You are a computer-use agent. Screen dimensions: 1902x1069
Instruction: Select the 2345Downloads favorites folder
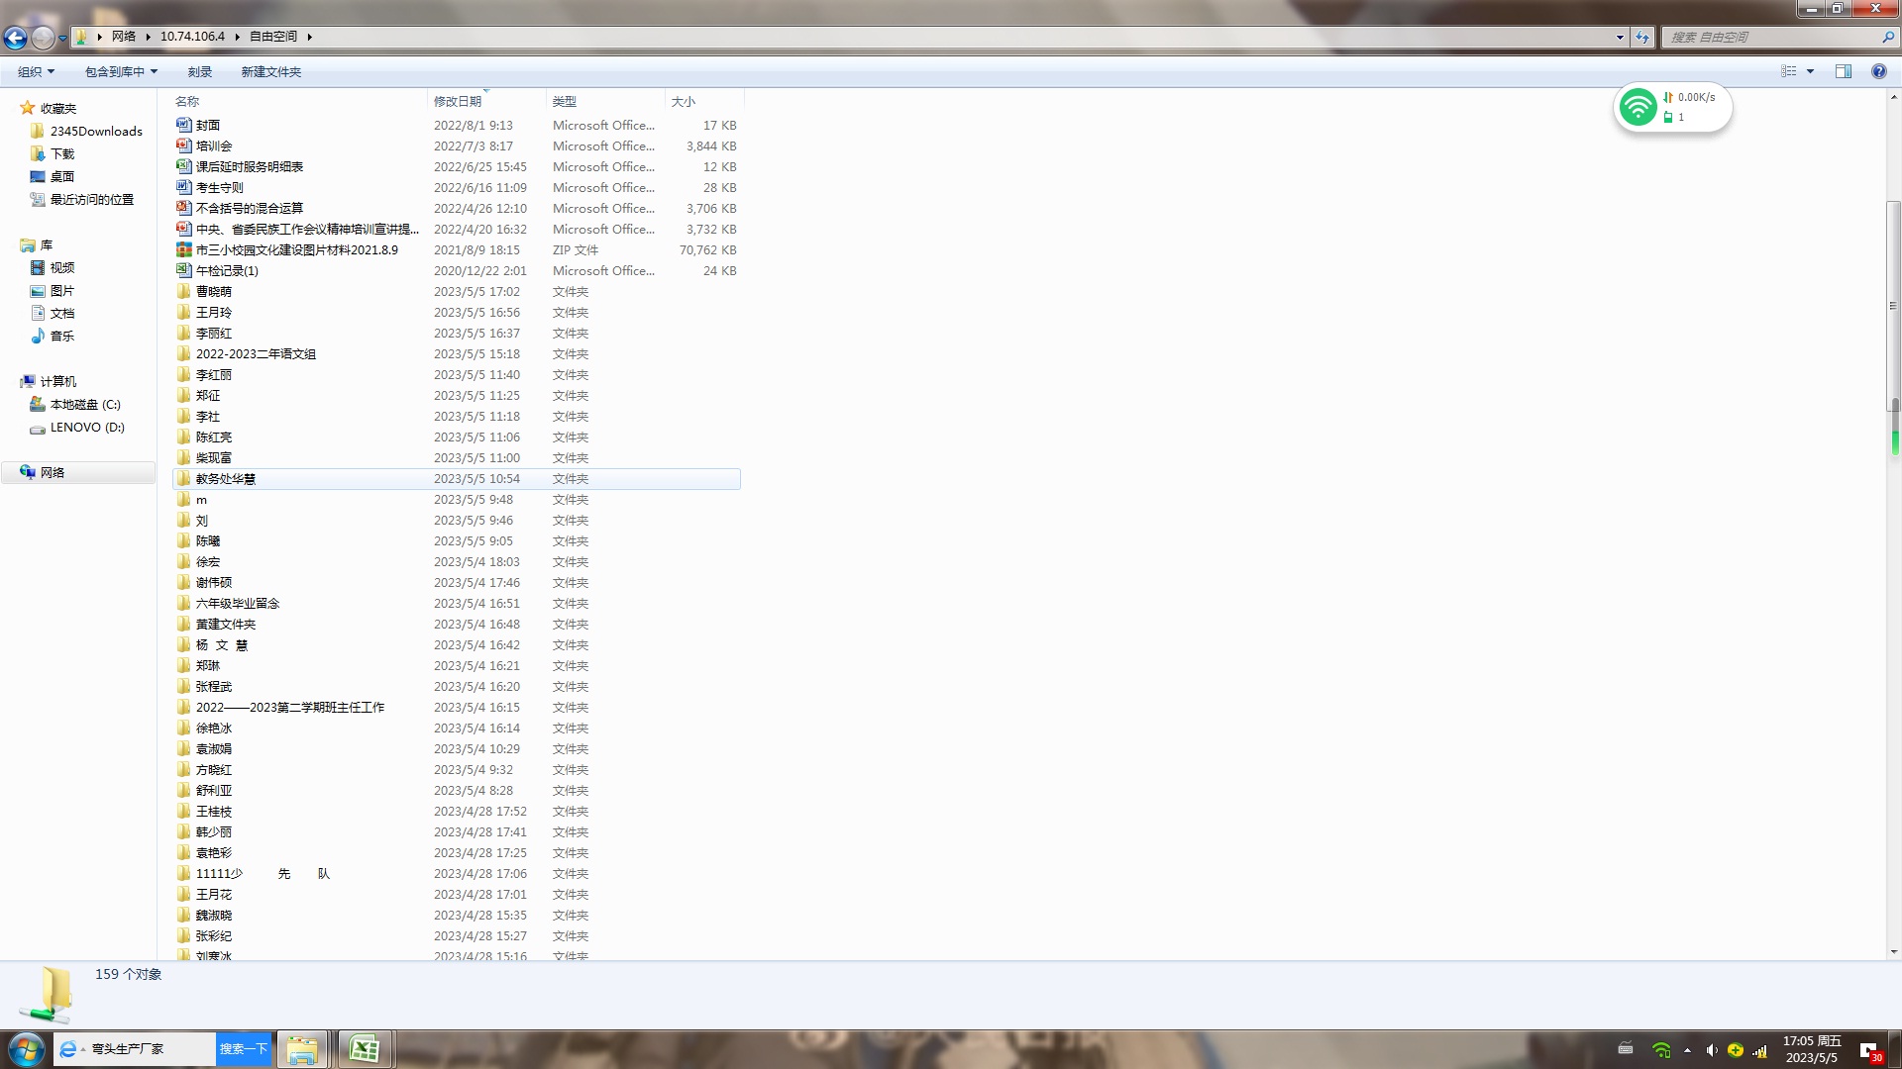pos(95,131)
